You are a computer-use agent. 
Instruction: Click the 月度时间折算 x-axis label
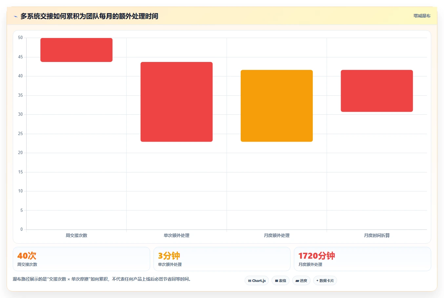[x=377, y=235]
